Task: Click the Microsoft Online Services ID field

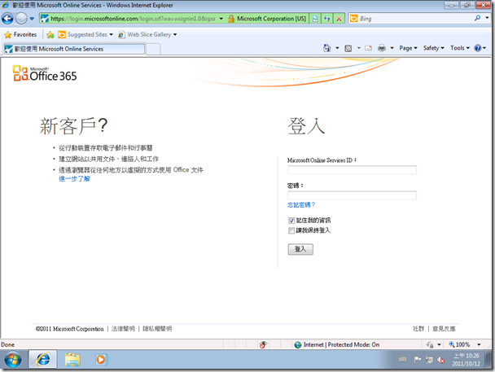Action: coord(352,170)
